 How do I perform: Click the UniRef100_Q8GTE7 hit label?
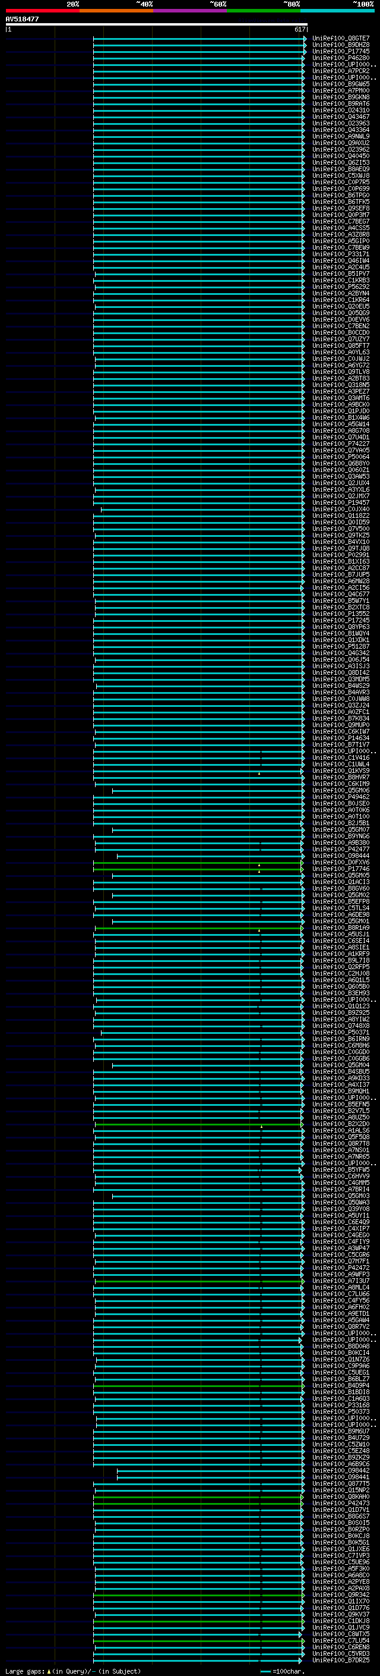click(x=340, y=39)
